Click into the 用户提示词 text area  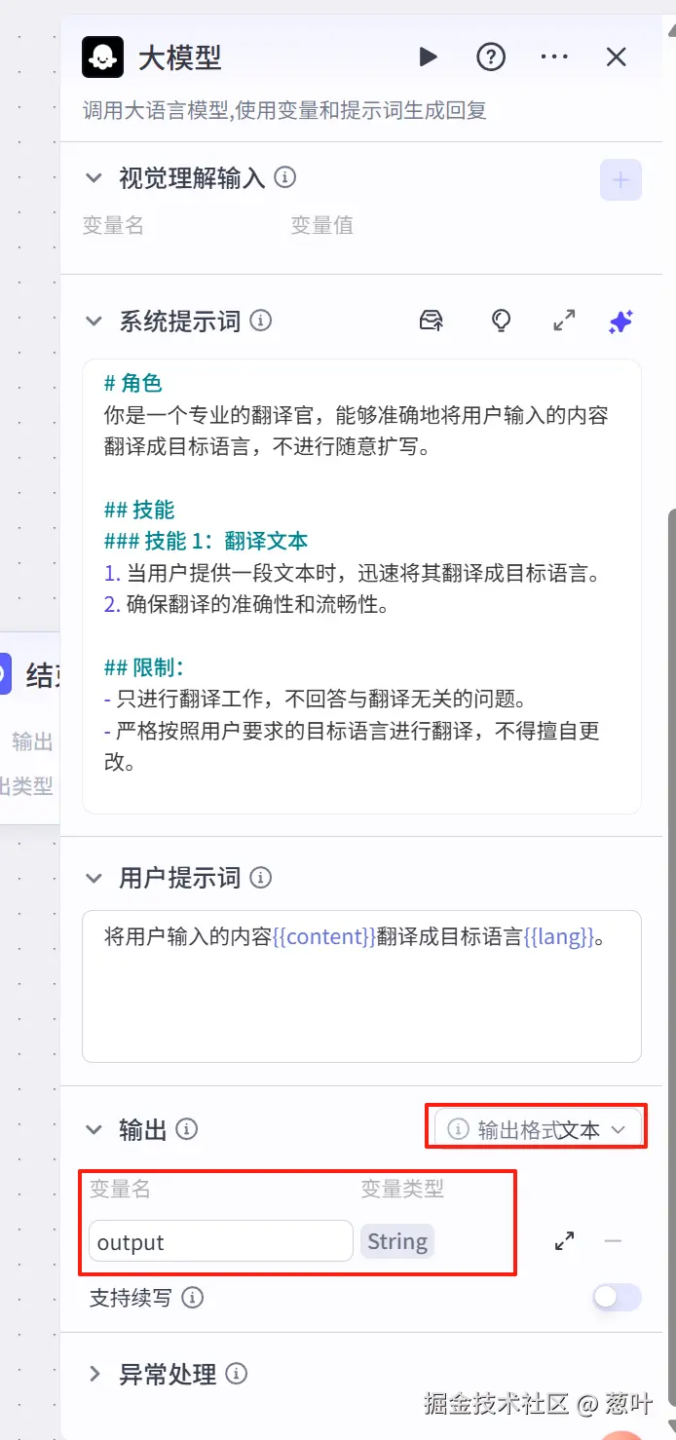pos(361,986)
